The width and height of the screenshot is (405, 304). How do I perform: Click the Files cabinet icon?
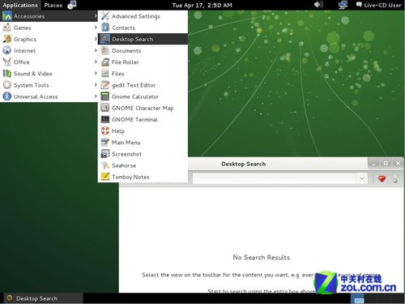coord(105,74)
